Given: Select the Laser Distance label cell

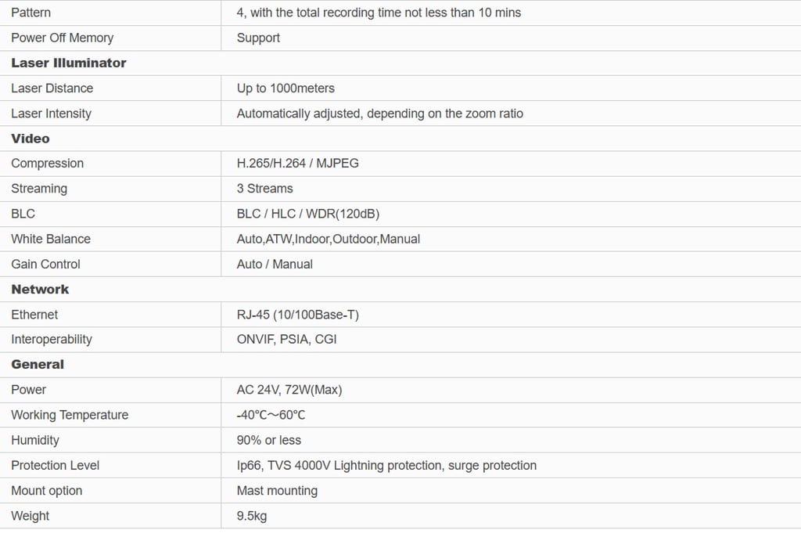Looking at the screenshot, I should click(52, 88).
